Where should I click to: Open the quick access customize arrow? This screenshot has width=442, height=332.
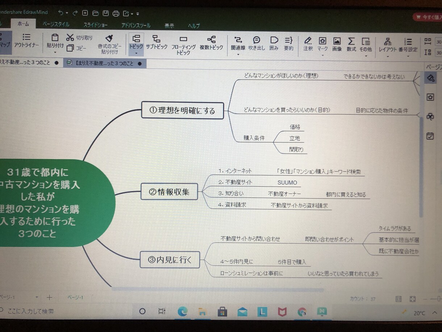138,14
